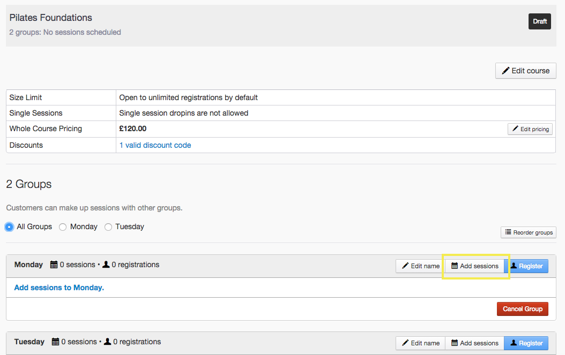Click the person icon beside Tuesday's registrations
The image size is (565, 355).
pyautogui.click(x=107, y=342)
